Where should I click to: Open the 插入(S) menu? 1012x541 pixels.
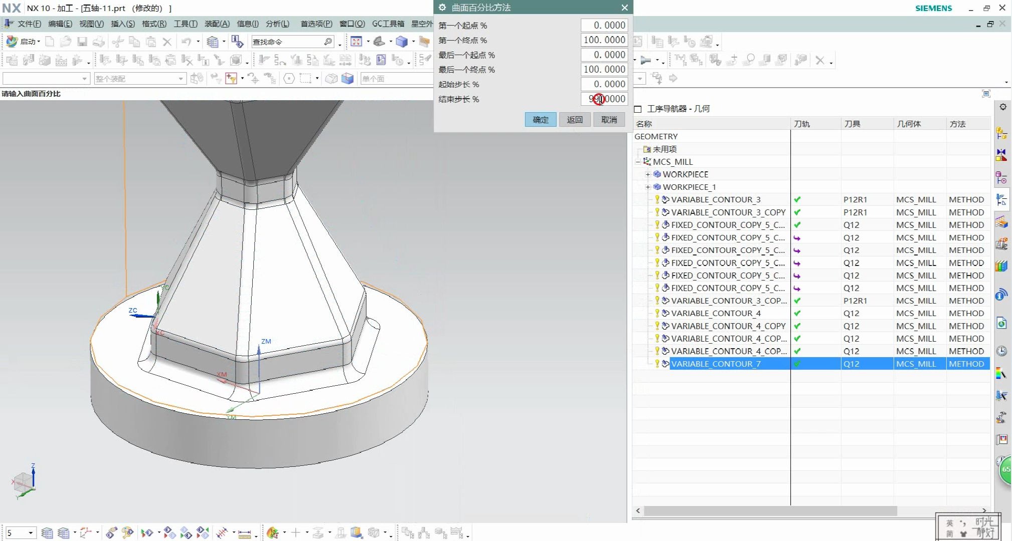122,24
